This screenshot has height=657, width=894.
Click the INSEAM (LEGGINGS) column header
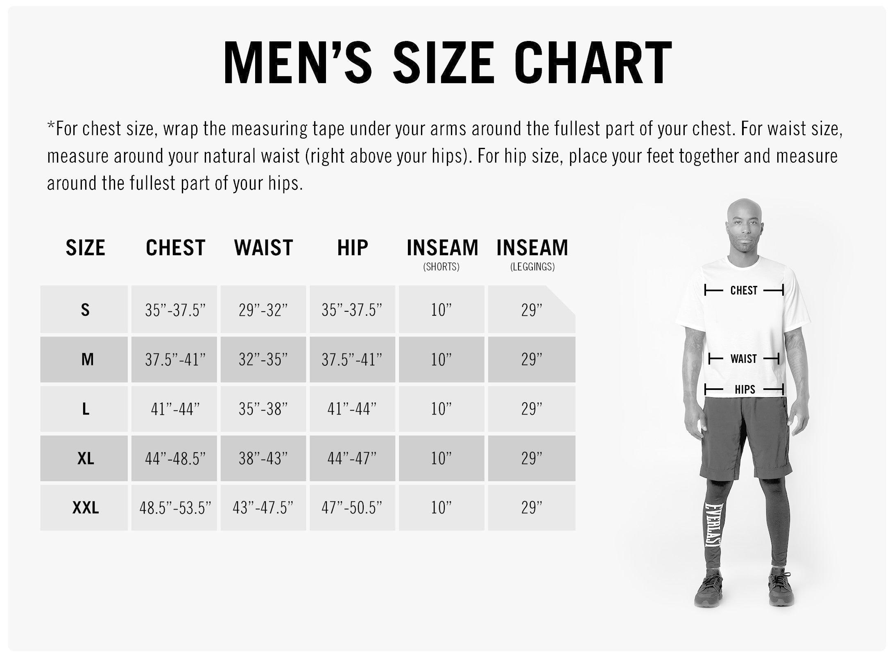(532, 255)
